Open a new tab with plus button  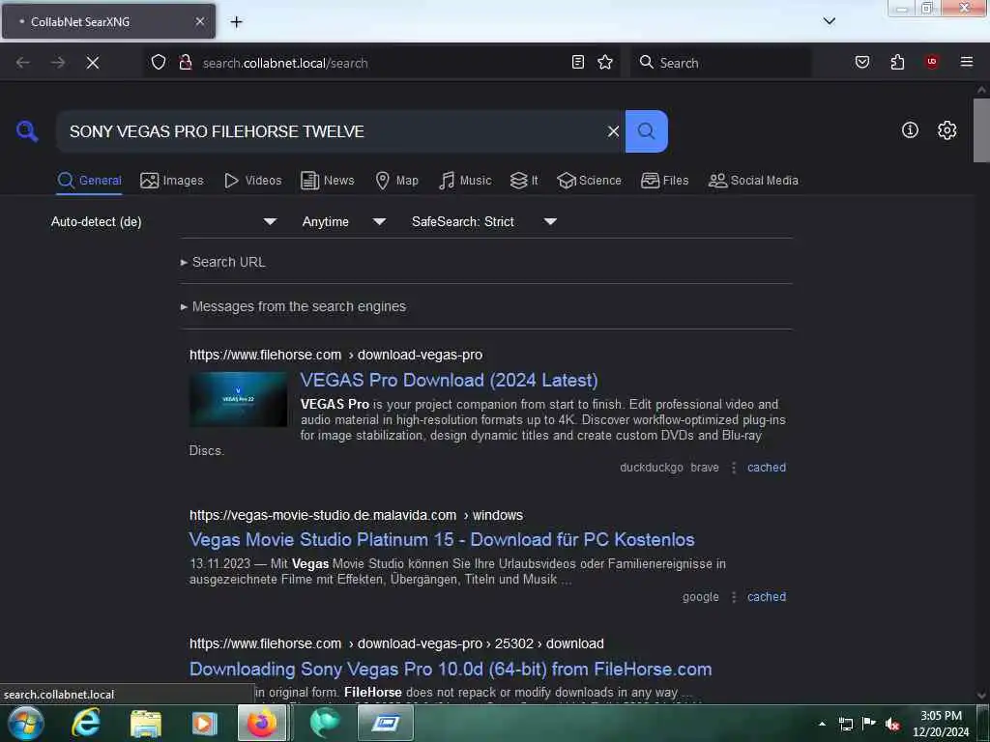[x=236, y=22]
